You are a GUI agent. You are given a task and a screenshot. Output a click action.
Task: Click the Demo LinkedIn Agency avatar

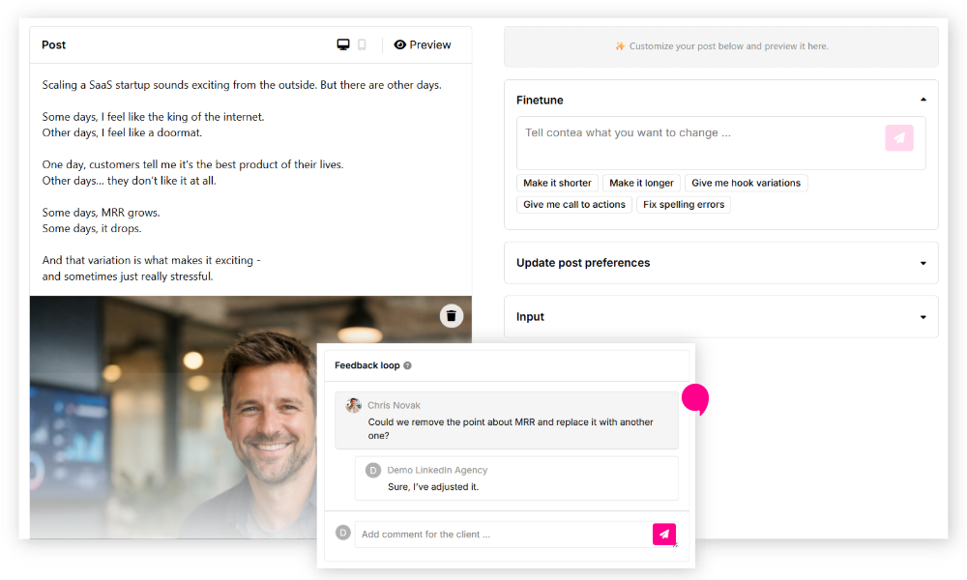(x=372, y=471)
